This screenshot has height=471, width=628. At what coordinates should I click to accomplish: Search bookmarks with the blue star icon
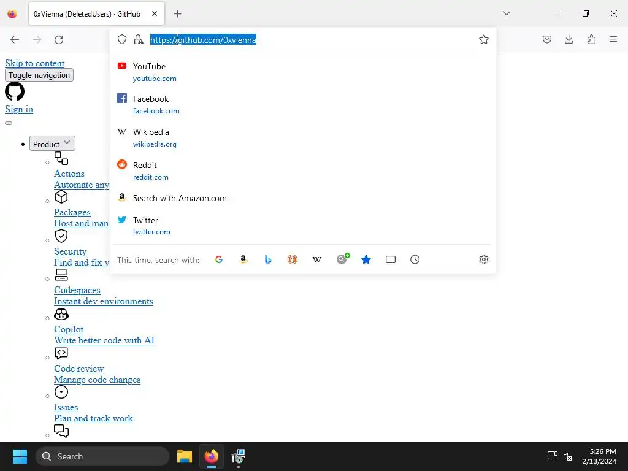(x=366, y=259)
